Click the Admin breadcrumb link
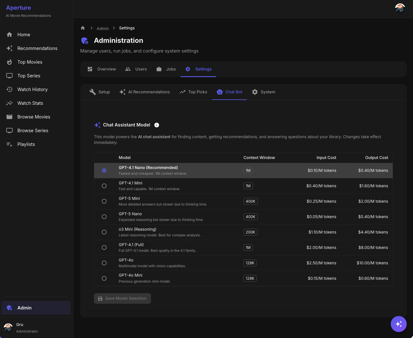The width and height of the screenshot is (413, 338). tap(103, 28)
